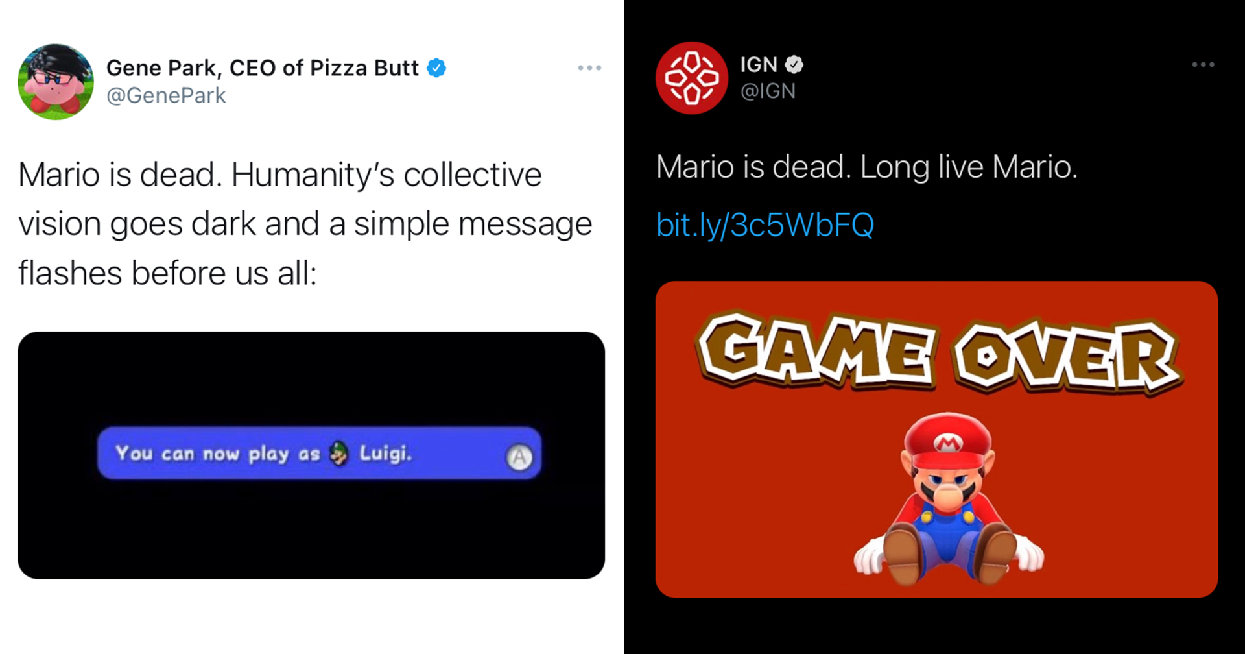Click Gene Park's Kirby profile avatar
Viewport: 1245px width, 654px height.
[56, 82]
